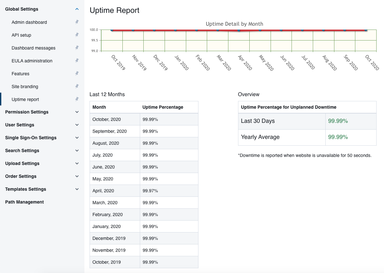Expand the Upload Settings chevron
Viewport: 384px width, 273px height.
pos(77,163)
